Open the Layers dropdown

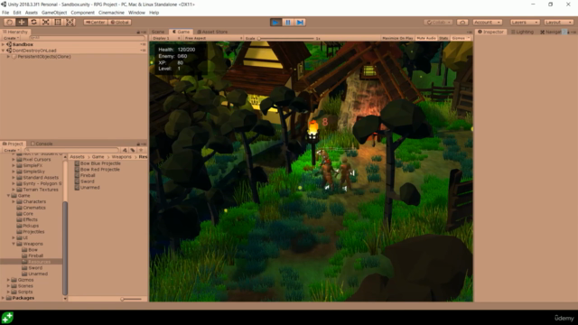click(525, 22)
